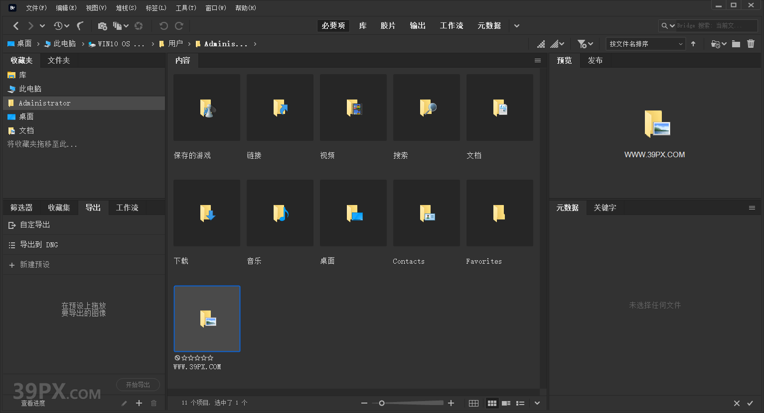Click the Bridge search input field
The height and width of the screenshot is (413, 764).
(716, 26)
